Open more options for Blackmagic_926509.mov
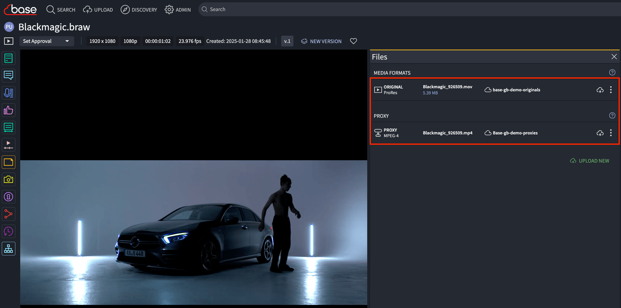Screen dimensions: 621x308 [611, 90]
